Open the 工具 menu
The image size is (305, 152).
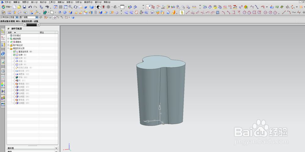click(52, 2)
